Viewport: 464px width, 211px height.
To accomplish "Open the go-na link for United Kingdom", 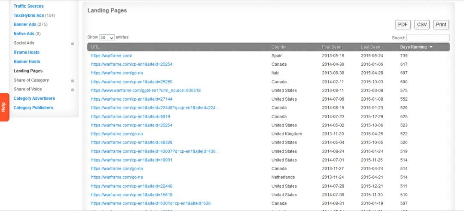I will [x=117, y=134].
